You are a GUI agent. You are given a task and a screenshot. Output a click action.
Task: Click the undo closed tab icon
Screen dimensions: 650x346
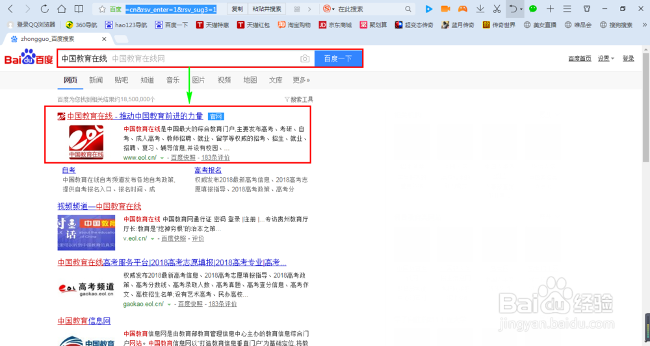(513, 8)
